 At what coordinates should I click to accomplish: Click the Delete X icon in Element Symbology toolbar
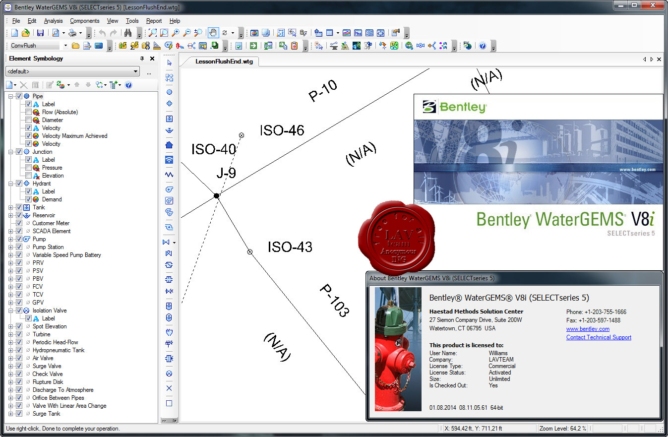[24, 85]
